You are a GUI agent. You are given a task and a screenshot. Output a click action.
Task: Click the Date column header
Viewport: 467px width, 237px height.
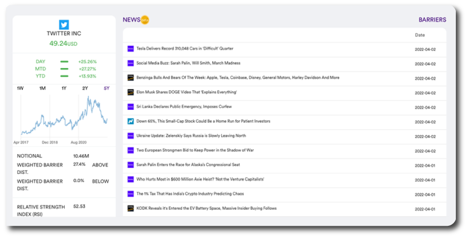[x=420, y=35]
